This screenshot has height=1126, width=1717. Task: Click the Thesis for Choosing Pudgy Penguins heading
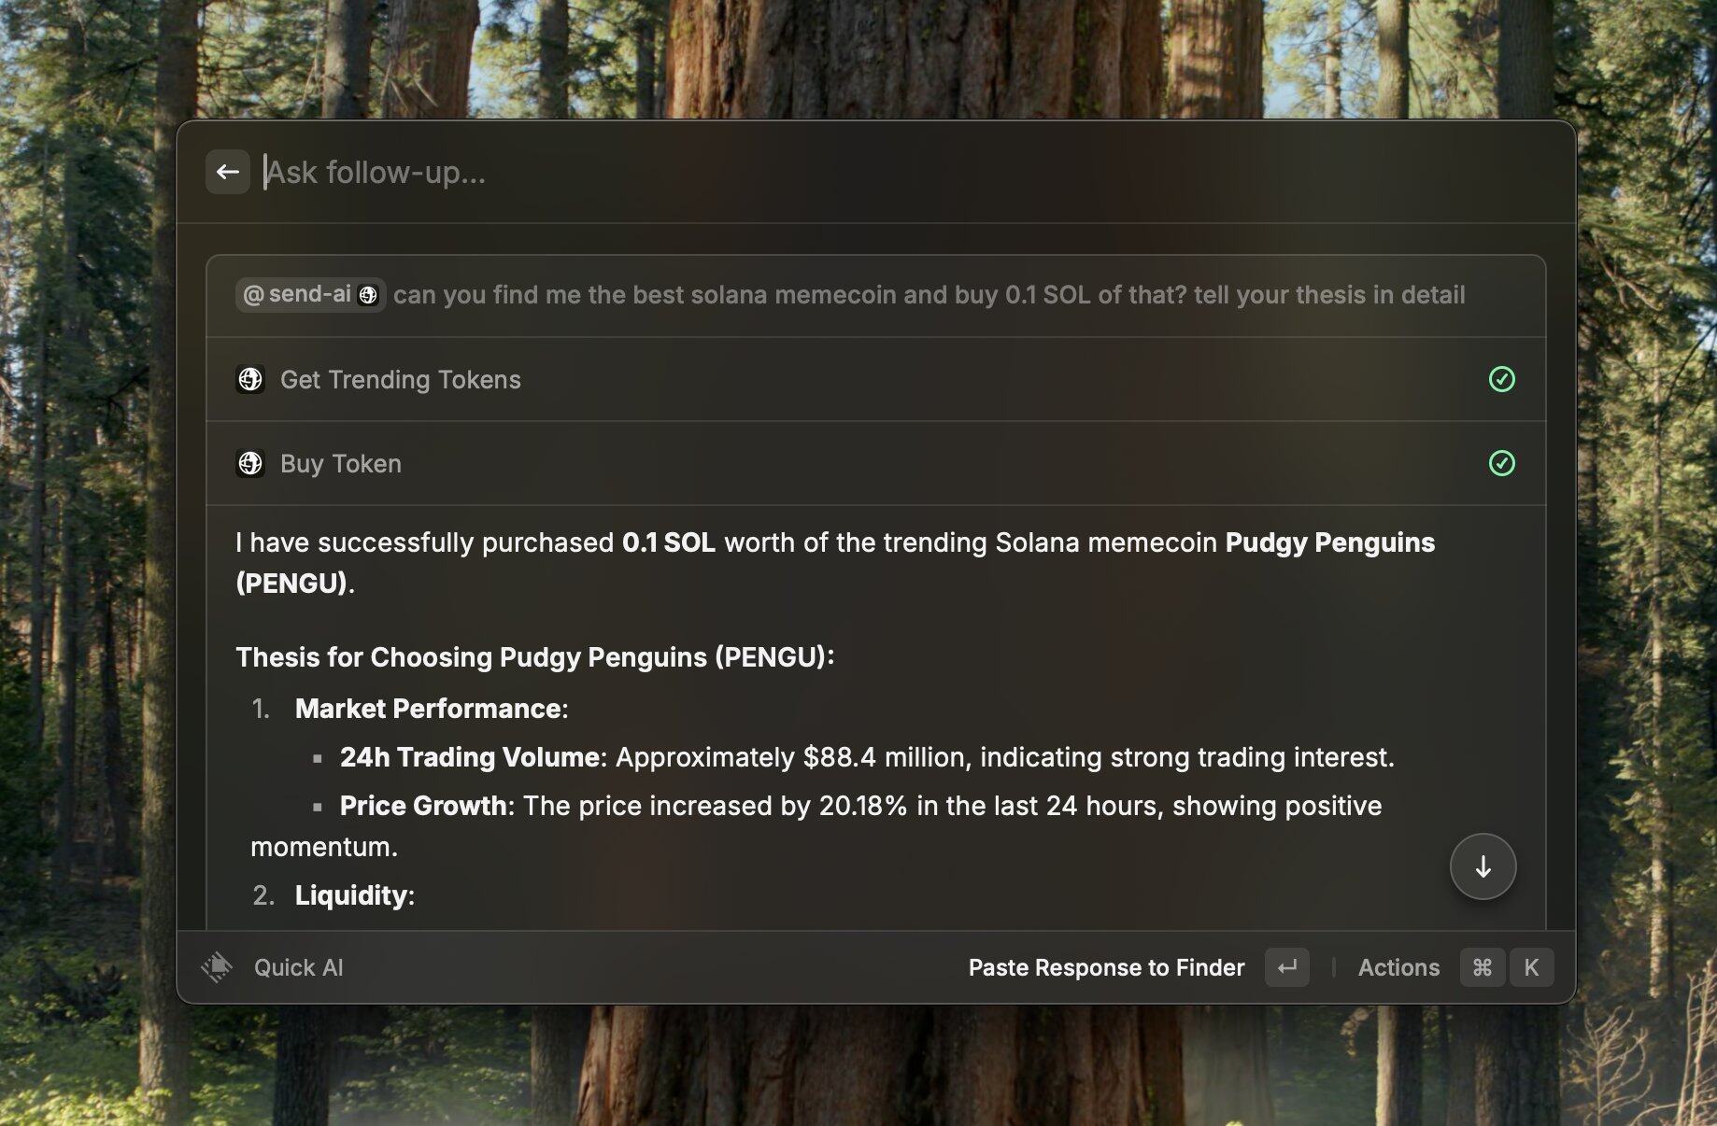(x=534, y=657)
